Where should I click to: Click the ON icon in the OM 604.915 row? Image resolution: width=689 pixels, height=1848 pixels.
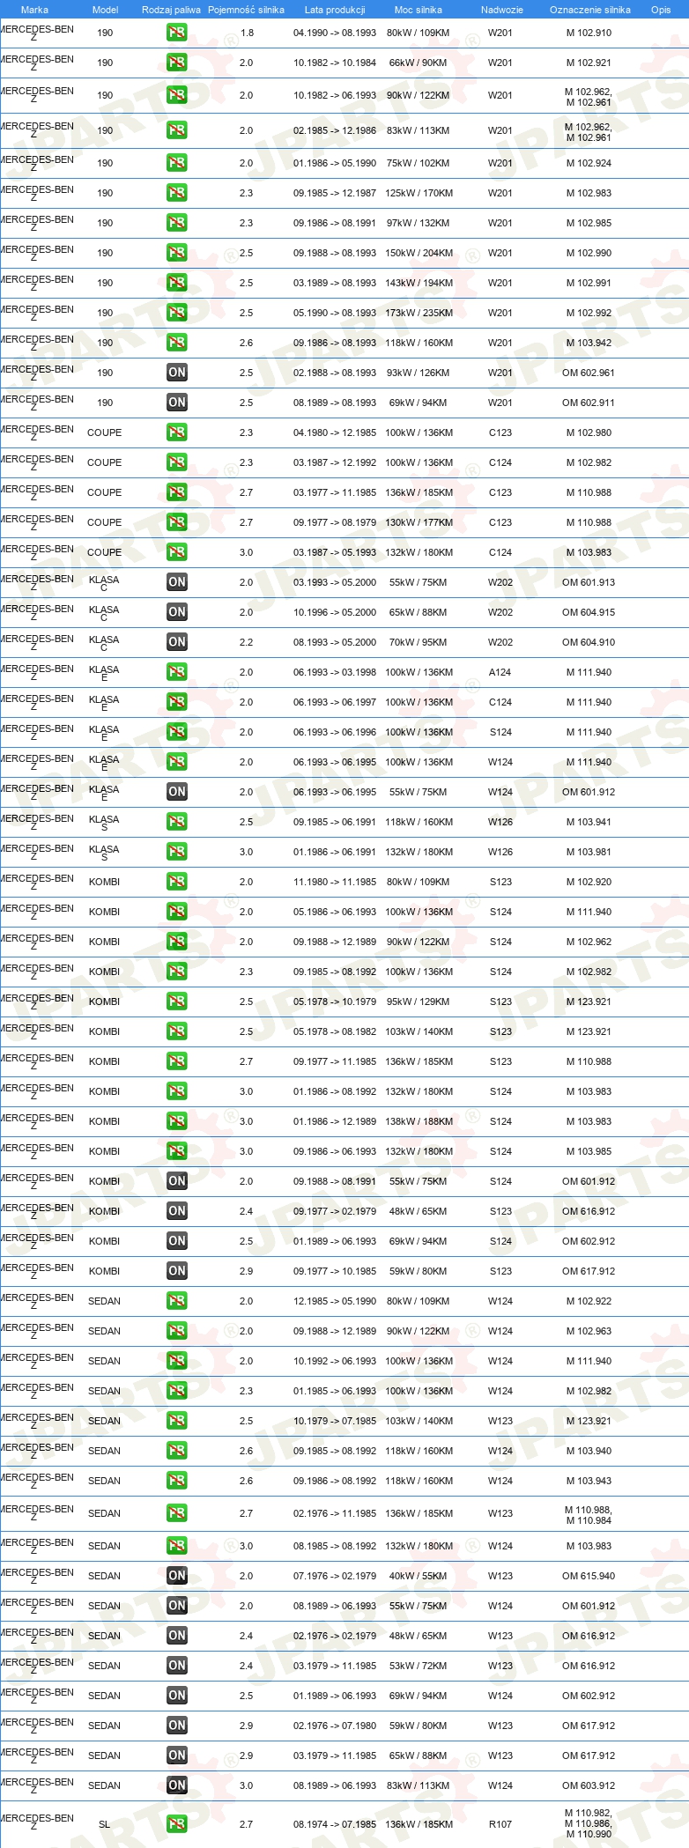click(177, 612)
